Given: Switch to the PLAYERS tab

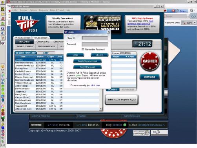Looking at the screenshot, I should point(113,90).
